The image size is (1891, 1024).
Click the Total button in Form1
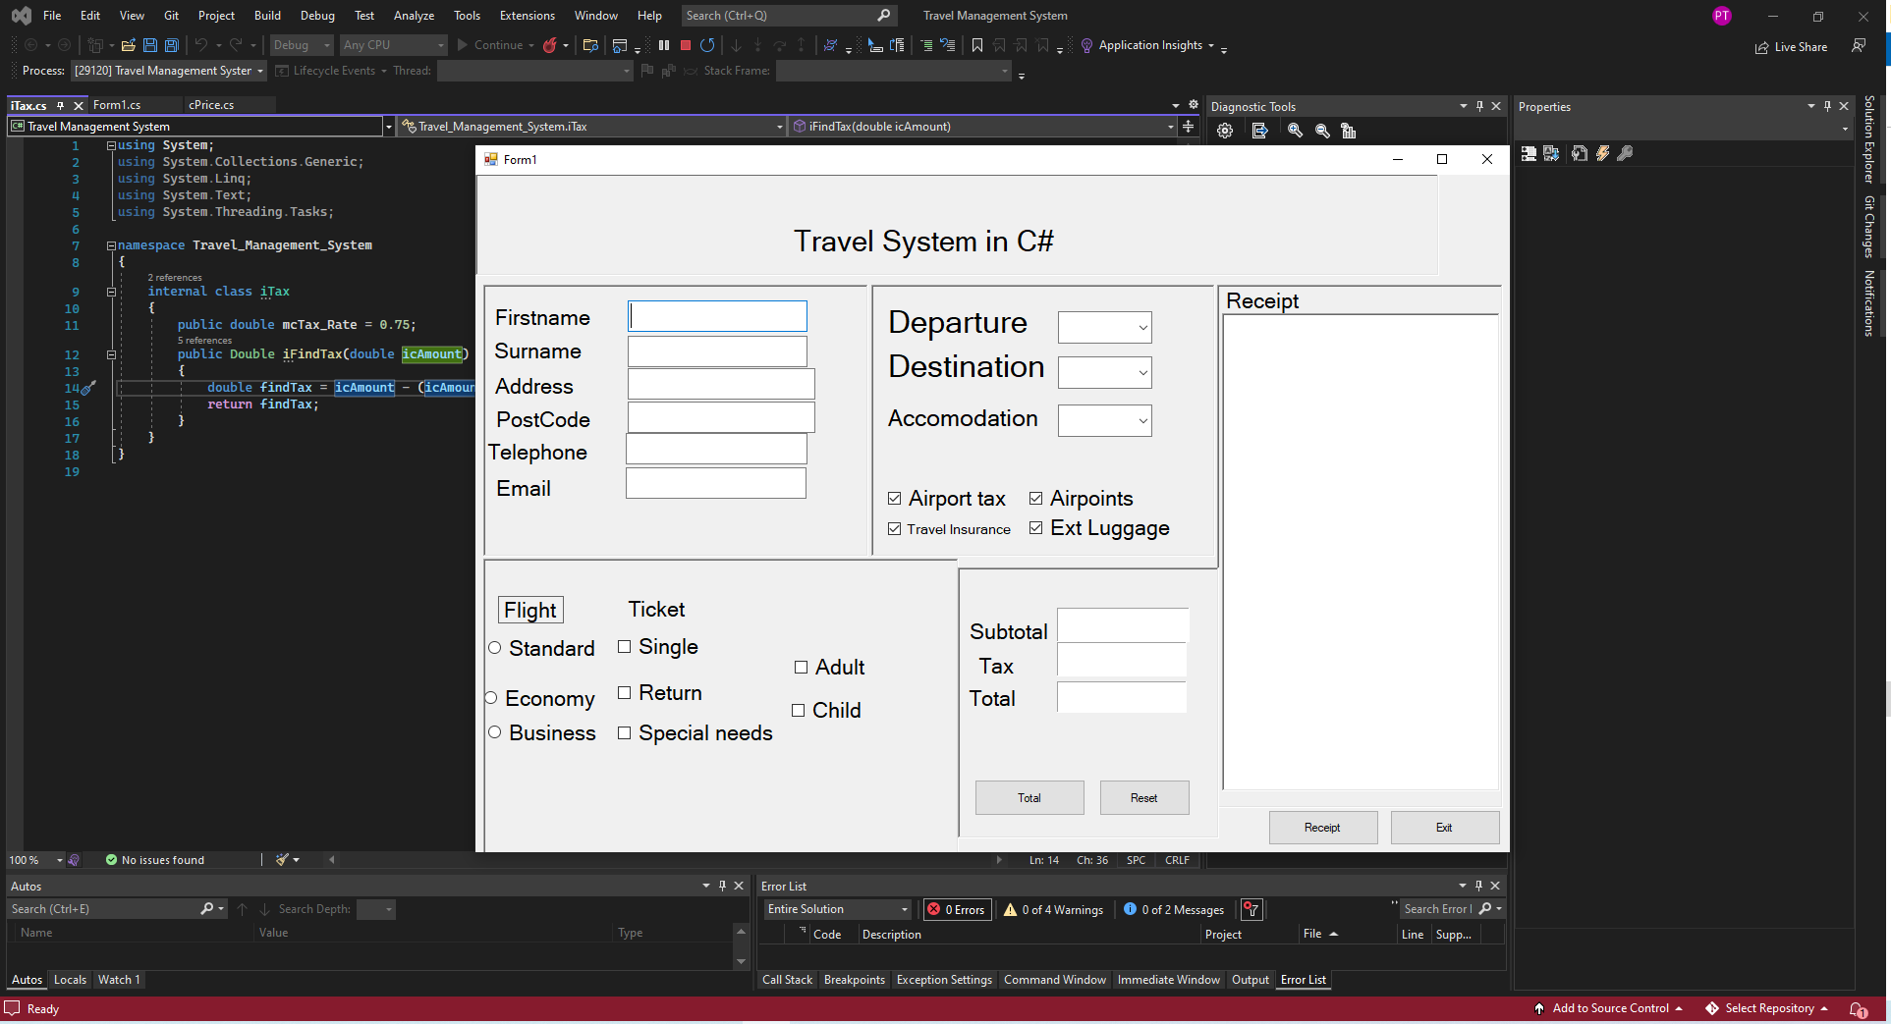click(x=1029, y=798)
